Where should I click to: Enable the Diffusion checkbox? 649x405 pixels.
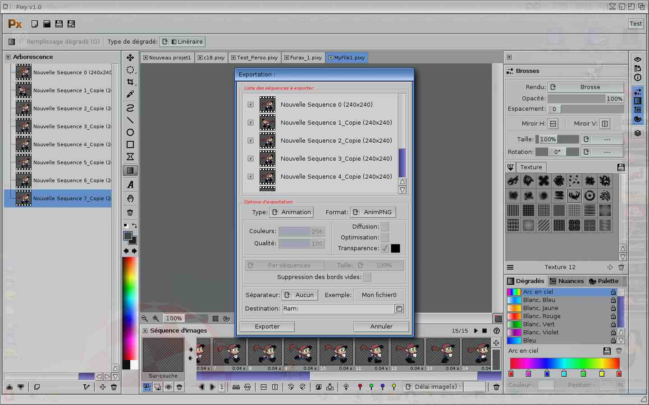(385, 227)
